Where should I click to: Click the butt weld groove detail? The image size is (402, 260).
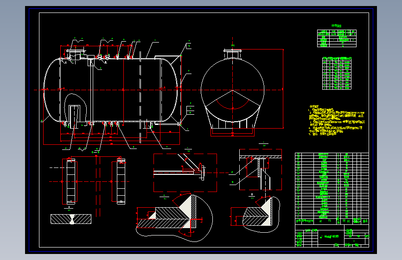71,219
